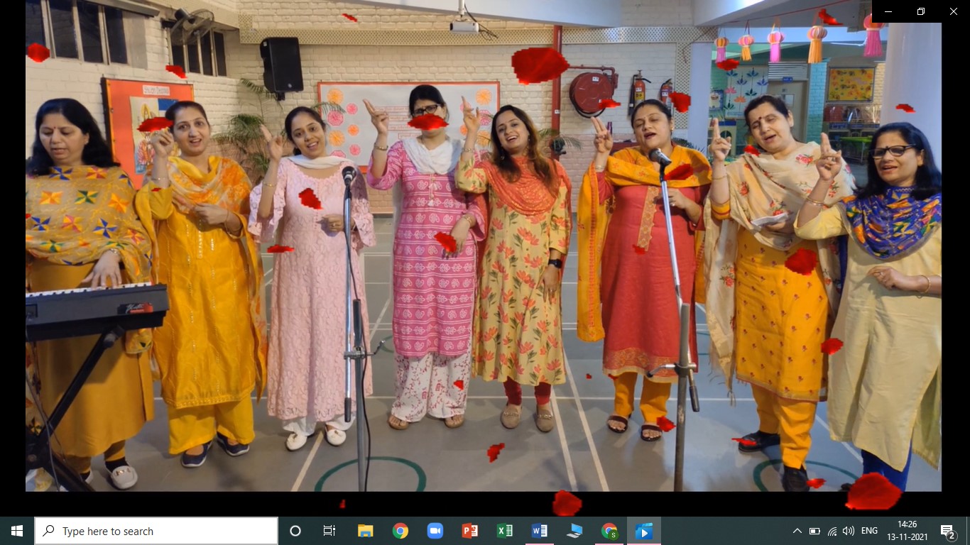This screenshot has width=970, height=545.
Task: Switch to the Word taskbar window
Action: 540,531
